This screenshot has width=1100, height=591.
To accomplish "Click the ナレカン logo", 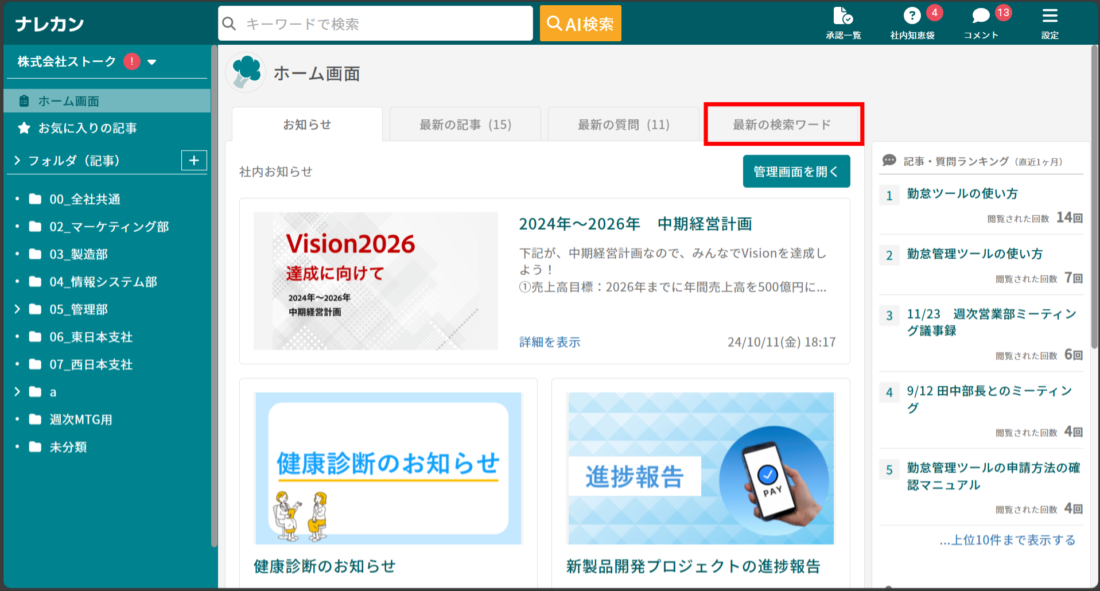I will [49, 23].
